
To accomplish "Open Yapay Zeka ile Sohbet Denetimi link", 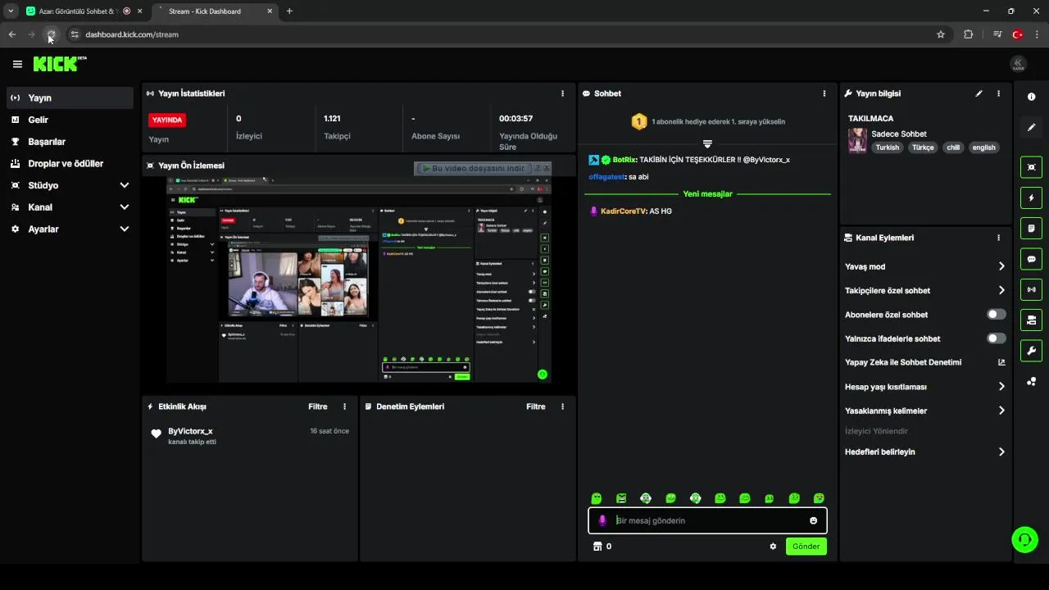I will pos(924,362).
